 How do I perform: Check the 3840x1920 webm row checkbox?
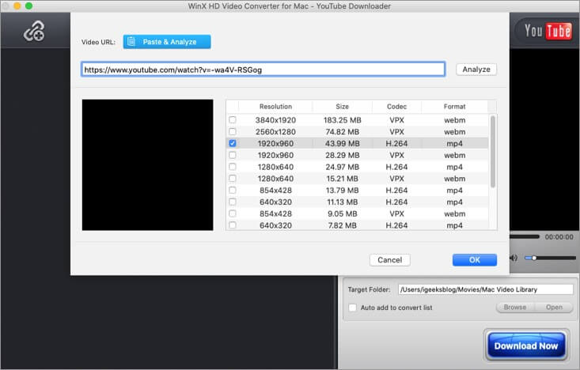[x=233, y=119]
